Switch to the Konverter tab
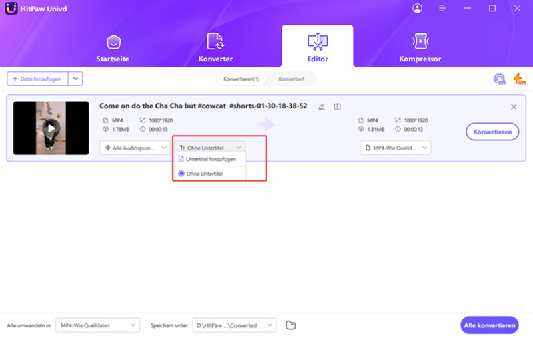533x338 pixels. point(215,48)
